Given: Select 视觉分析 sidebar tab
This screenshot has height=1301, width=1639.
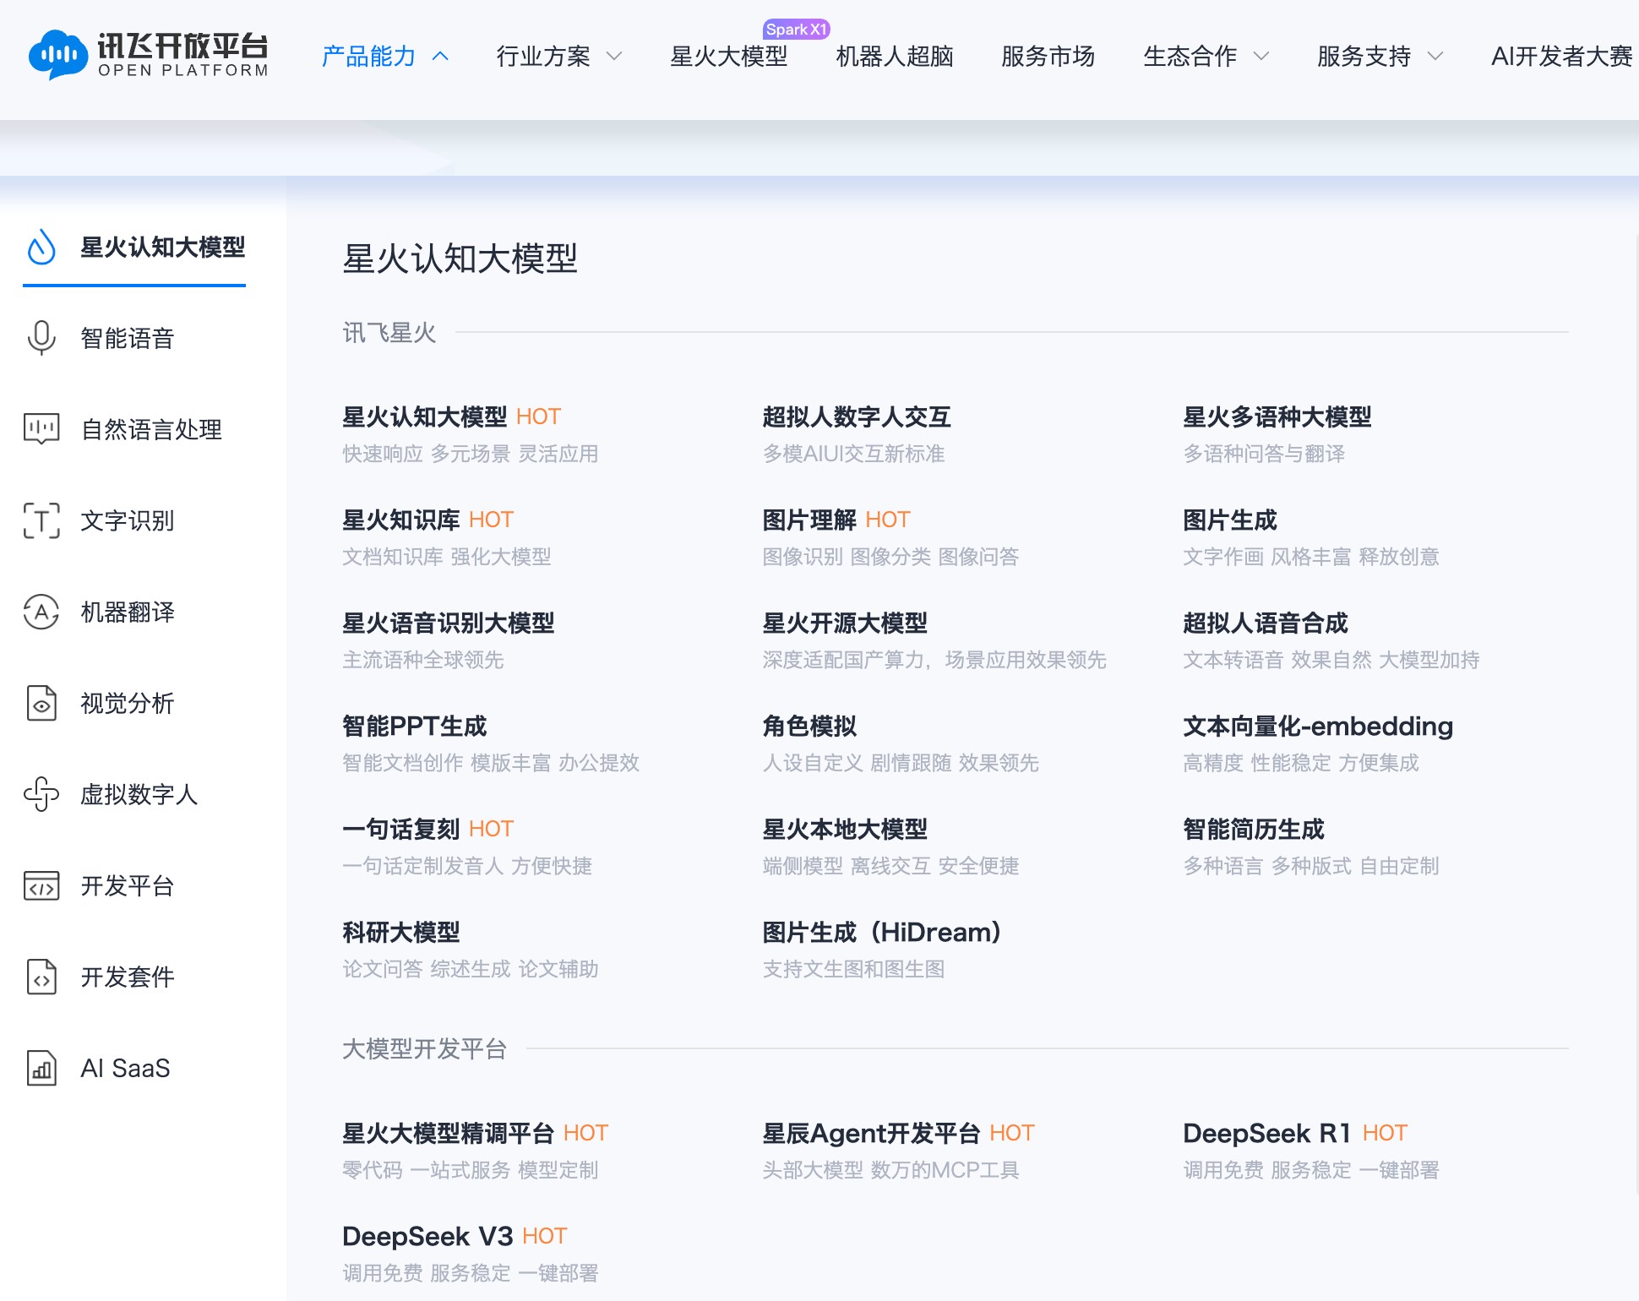Looking at the screenshot, I should [x=128, y=703].
